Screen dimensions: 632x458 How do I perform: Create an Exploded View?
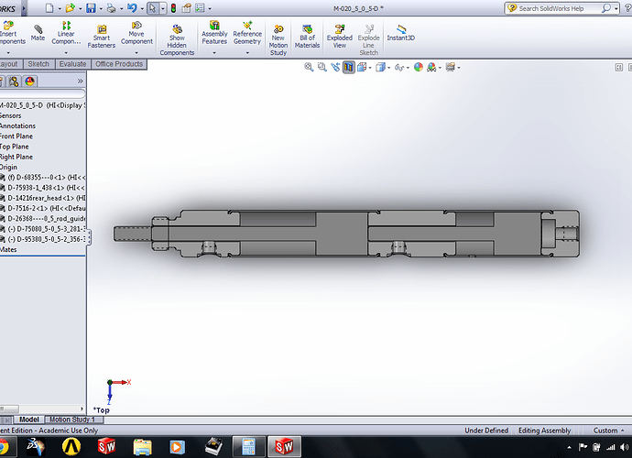(x=340, y=36)
